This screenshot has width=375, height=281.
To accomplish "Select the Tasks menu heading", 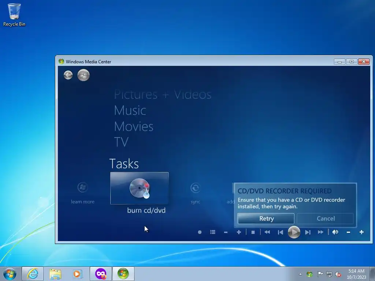I will pos(124,164).
